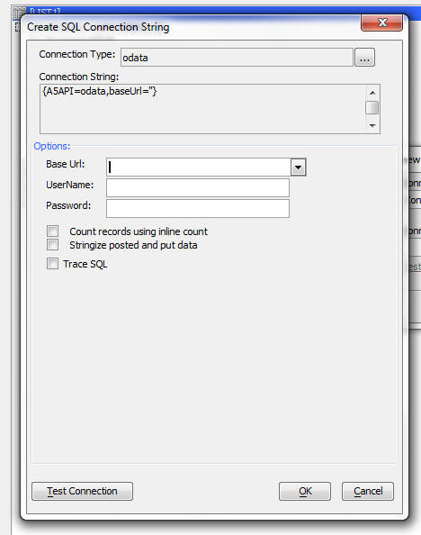Image resolution: width=421 pixels, height=535 pixels.
Task: Confirm with the OK button
Action: [305, 491]
